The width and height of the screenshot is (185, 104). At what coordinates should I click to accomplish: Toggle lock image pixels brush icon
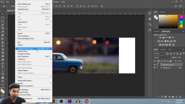click(x=162, y=61)
